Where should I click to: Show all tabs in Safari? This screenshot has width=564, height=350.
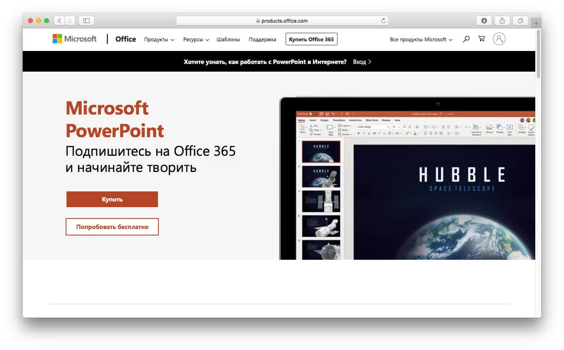(520, 20)
